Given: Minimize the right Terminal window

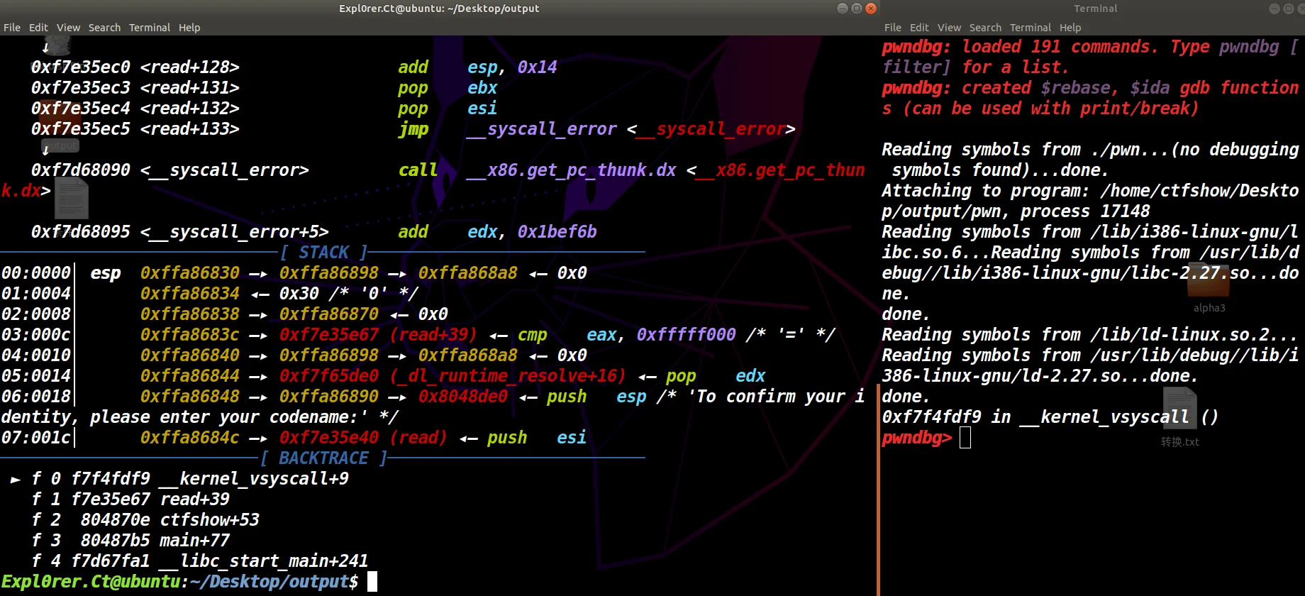Looking at the screenshot, I should (x=1274, y=9).
